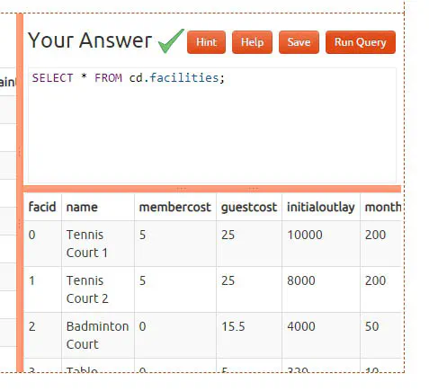Select the facid column header

click(42, 207)
